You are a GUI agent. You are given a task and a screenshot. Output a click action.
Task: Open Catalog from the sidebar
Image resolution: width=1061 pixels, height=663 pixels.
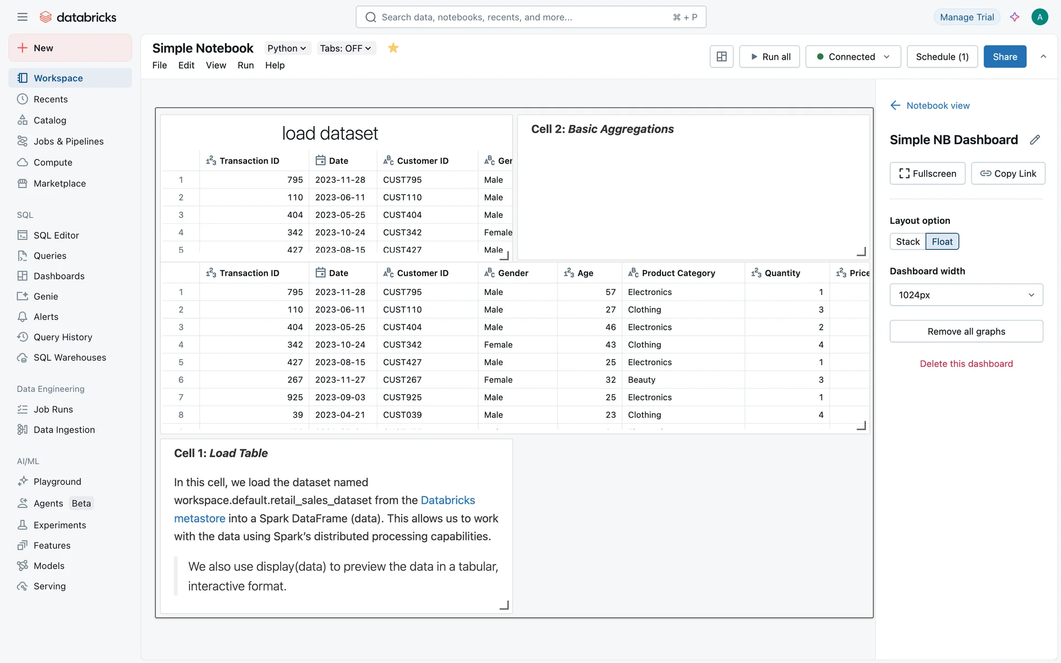[50, 120]
